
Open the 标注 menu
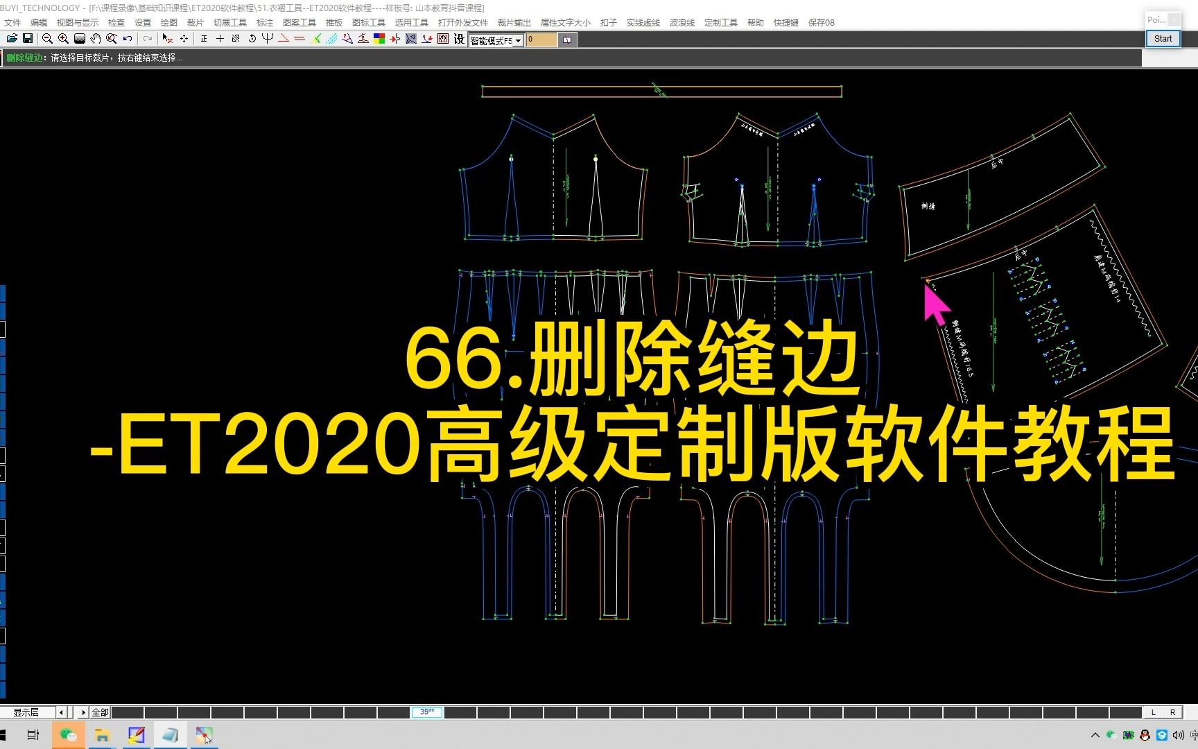(x=265, y=23)
